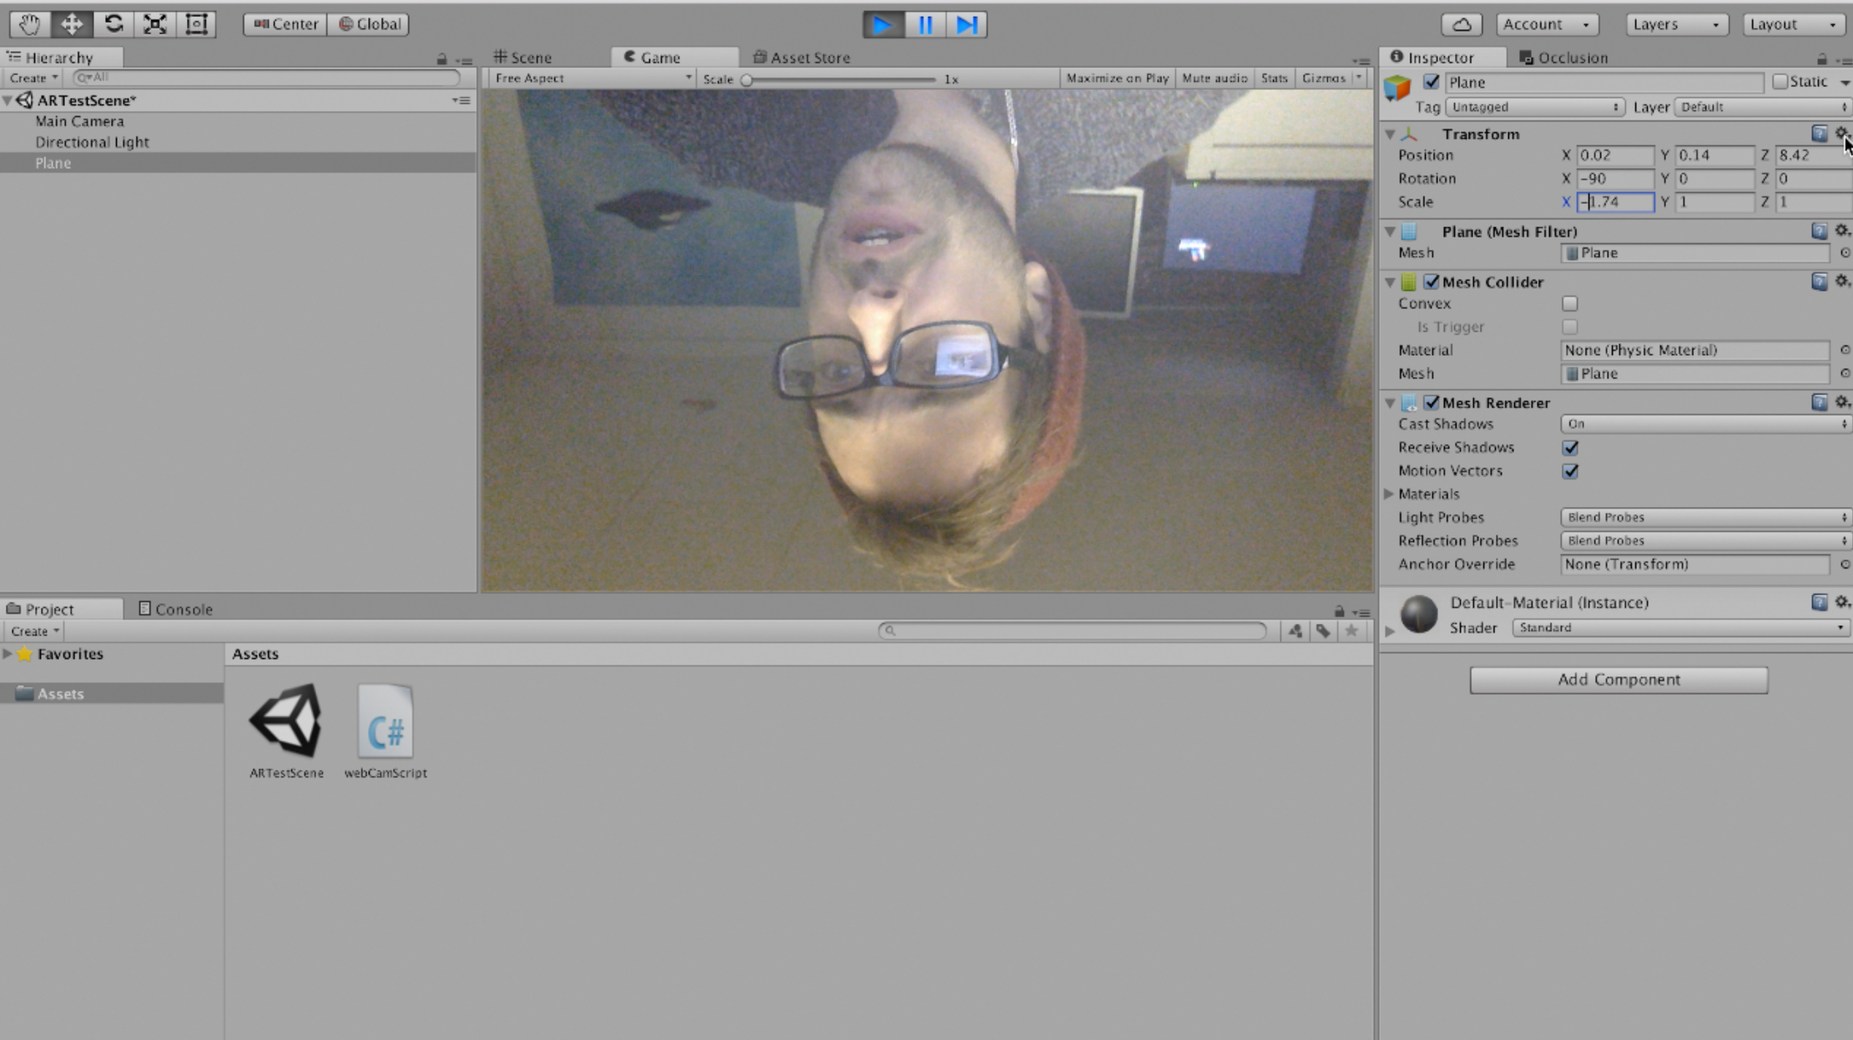Screen dimensions: 1853x1040
Task: Disable Receive Shadows on Mesh Renderer
Action: coord(1570,447)
